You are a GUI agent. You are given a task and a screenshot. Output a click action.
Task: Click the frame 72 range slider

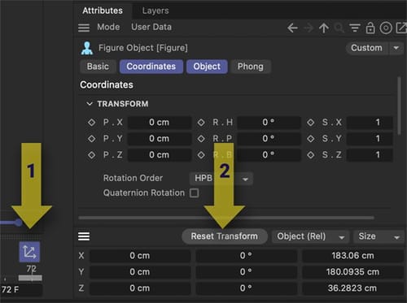(x=30, y=278)
